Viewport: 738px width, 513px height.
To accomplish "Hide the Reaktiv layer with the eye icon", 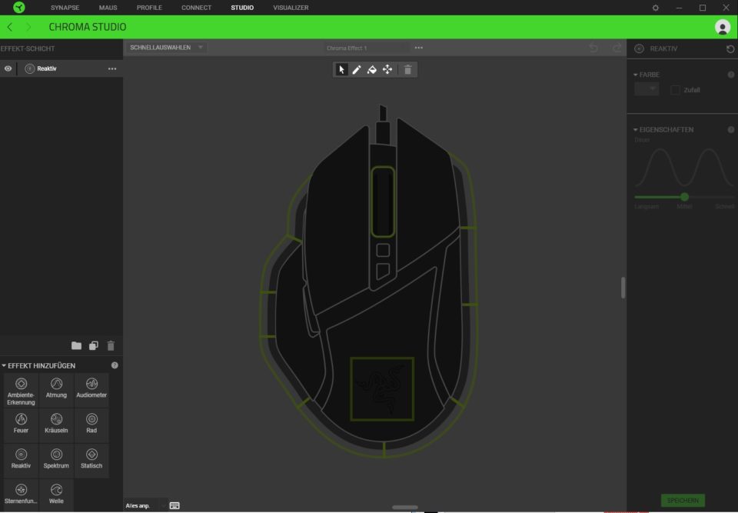I will (x=8, y=68).
